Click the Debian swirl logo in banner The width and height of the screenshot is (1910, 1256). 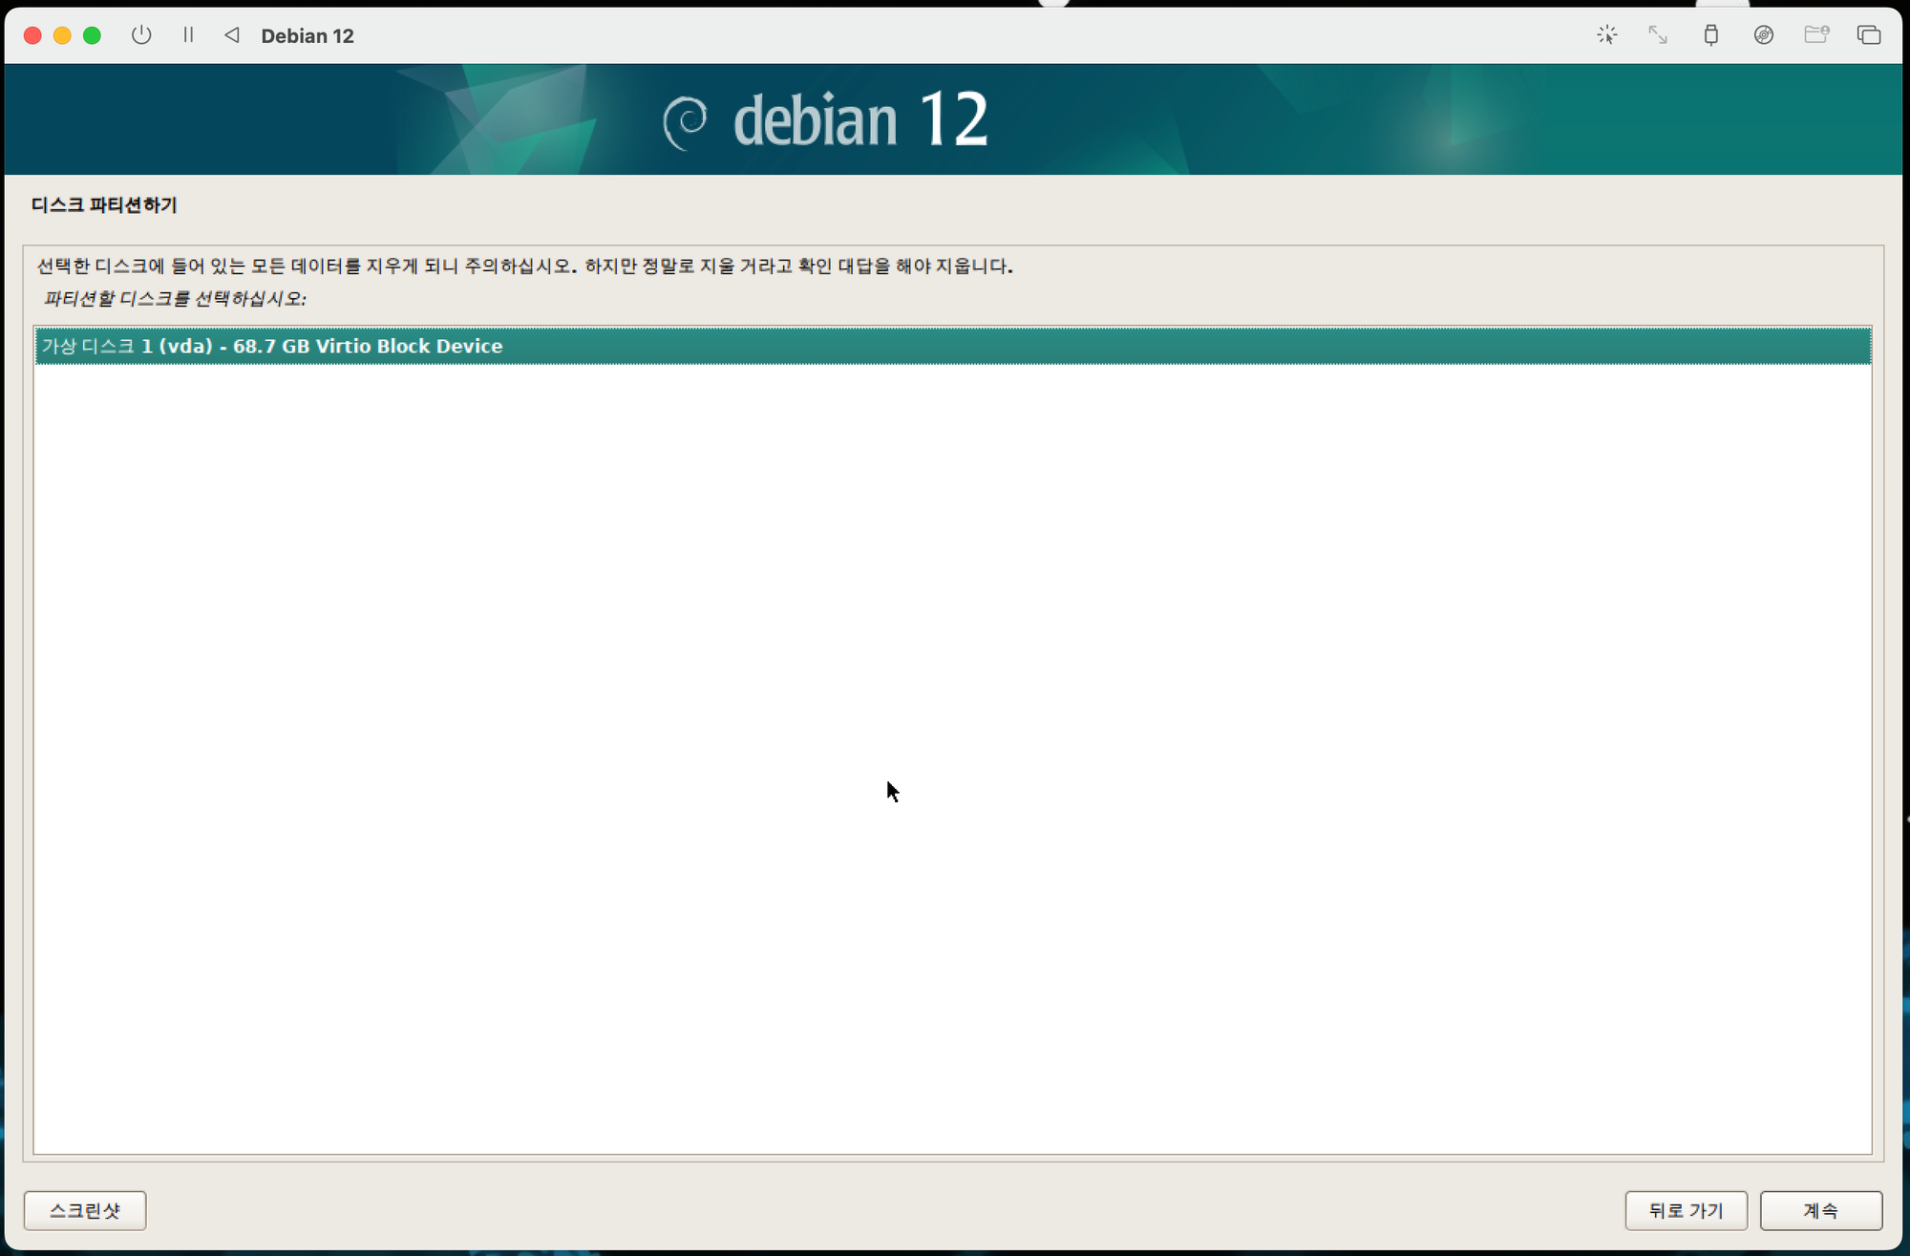pos(686,122)
